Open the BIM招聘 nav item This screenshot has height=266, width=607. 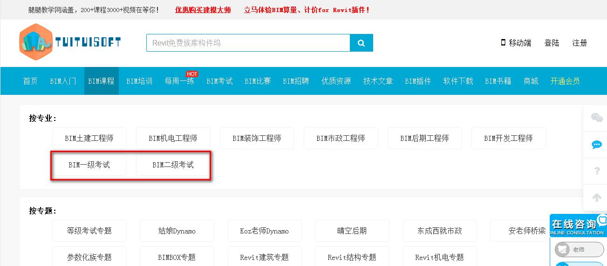[296, 81]
